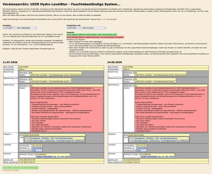The height and width of the screenshot is (174, 212).
Task: Open 'Kleber mineralisch' Richtwert link in 11.07.2026 table
Action: 53,157
